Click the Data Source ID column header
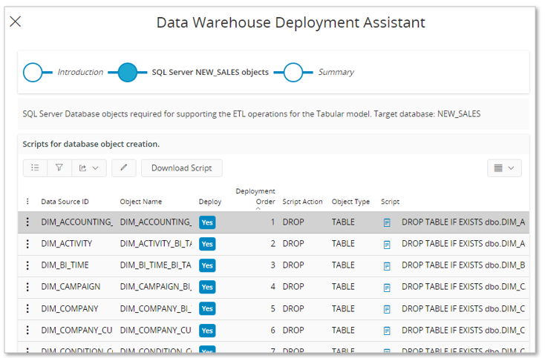 click(65, 202)
